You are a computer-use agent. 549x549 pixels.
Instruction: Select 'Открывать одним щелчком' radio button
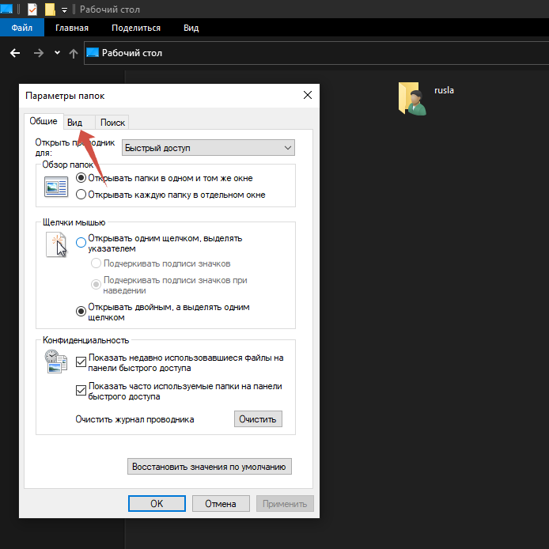click(81, 243)
